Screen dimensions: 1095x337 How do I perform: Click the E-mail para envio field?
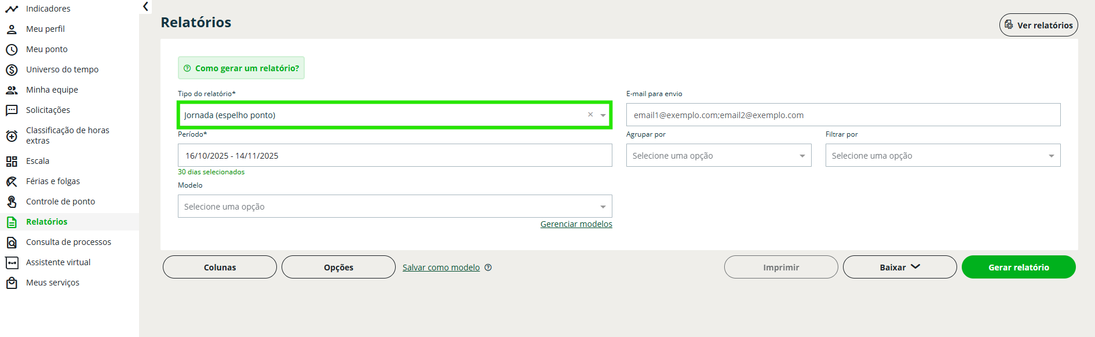point(843,115)
